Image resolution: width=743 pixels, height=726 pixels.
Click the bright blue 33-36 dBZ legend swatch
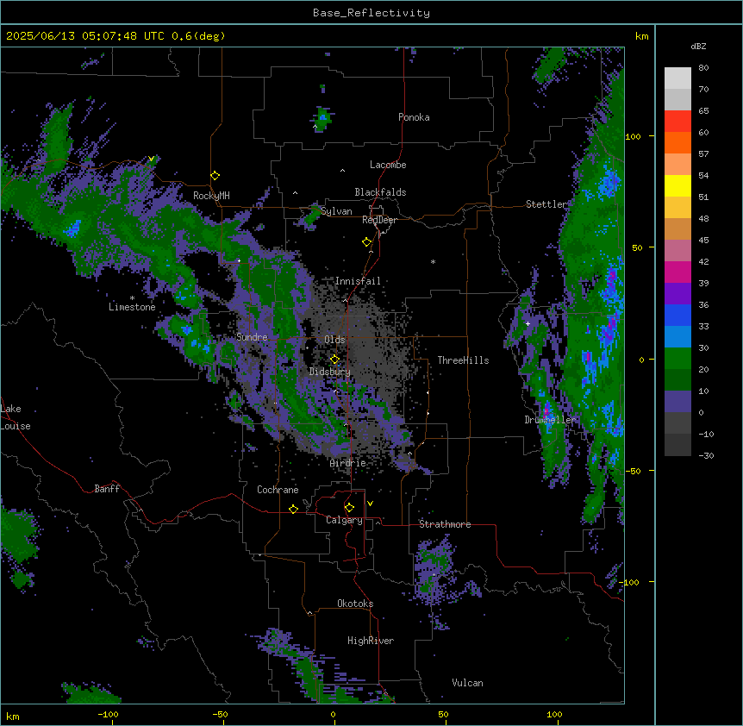point(677,315)
